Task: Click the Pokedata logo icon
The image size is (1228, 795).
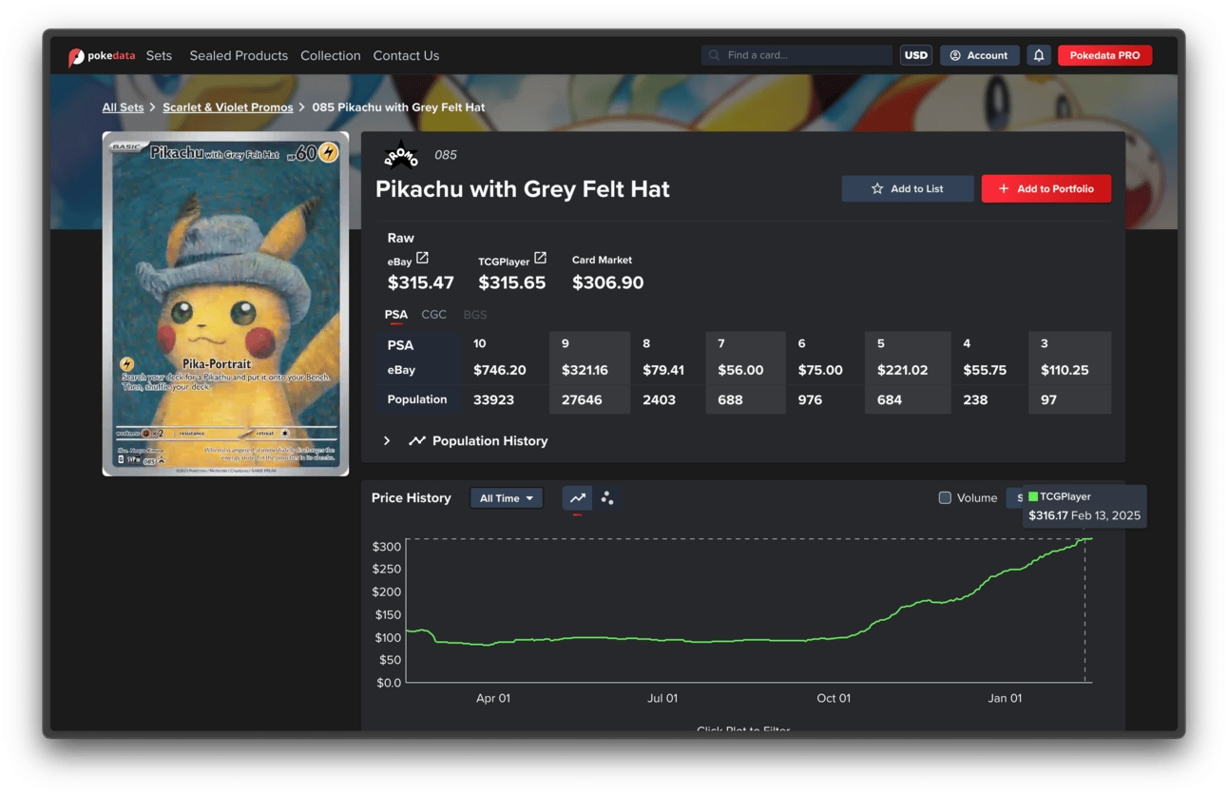Action: (76, 57)
